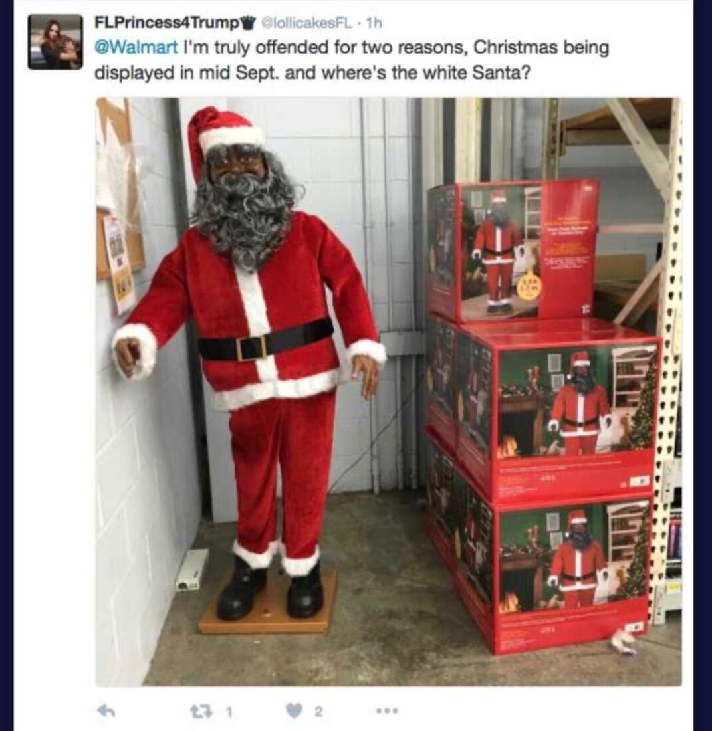
Task: Click the 1h timestamp
Action: [x=374, y=23]
